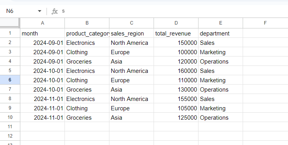
Task: Click the 'total_revenue' header cell
Action: pos(176,34)
